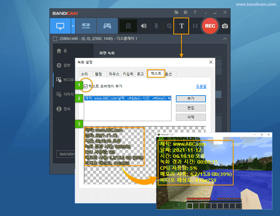The image size is (280, 216).
Task: Switch to the 웹캠 tab
Action: click(x=99, y=74)
